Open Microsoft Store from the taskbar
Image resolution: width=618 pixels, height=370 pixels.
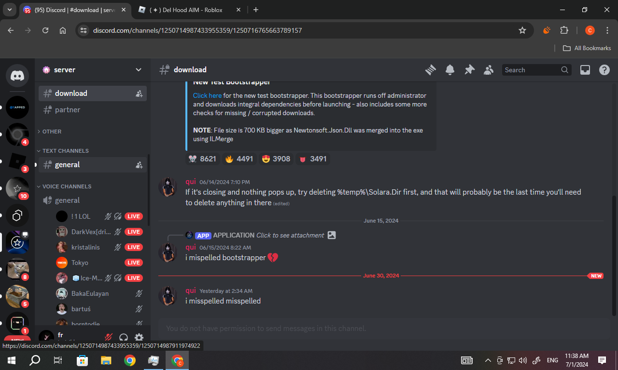pos(83,360)
